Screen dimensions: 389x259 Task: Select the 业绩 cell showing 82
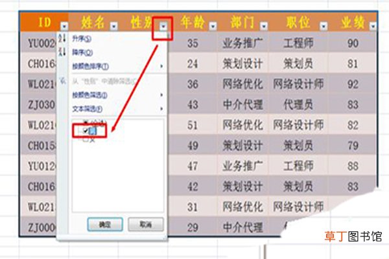(353, 125)
